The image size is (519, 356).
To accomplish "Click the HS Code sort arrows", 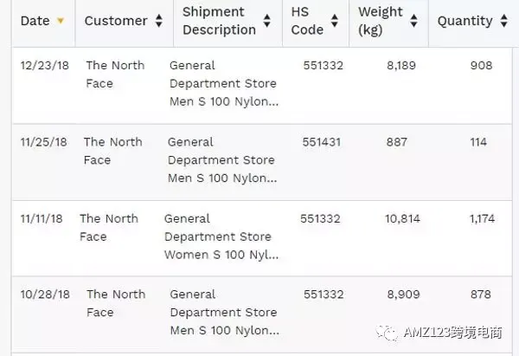I will pyautogui.click(x=335, y=21).
